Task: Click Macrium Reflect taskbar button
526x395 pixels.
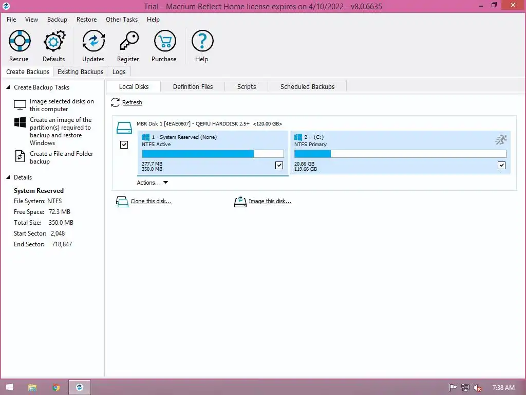Action: 80,387
